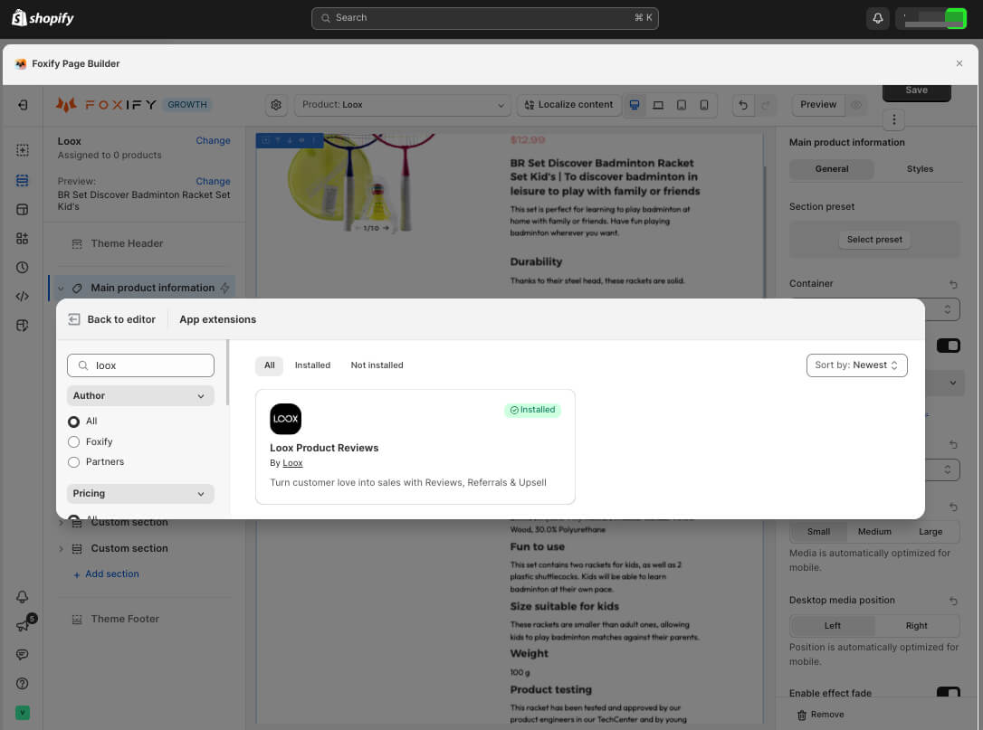The height and width of the screenshot is (730, 983).
Task: Click the Loox app logo icon
Action: (x=285, y=419)
